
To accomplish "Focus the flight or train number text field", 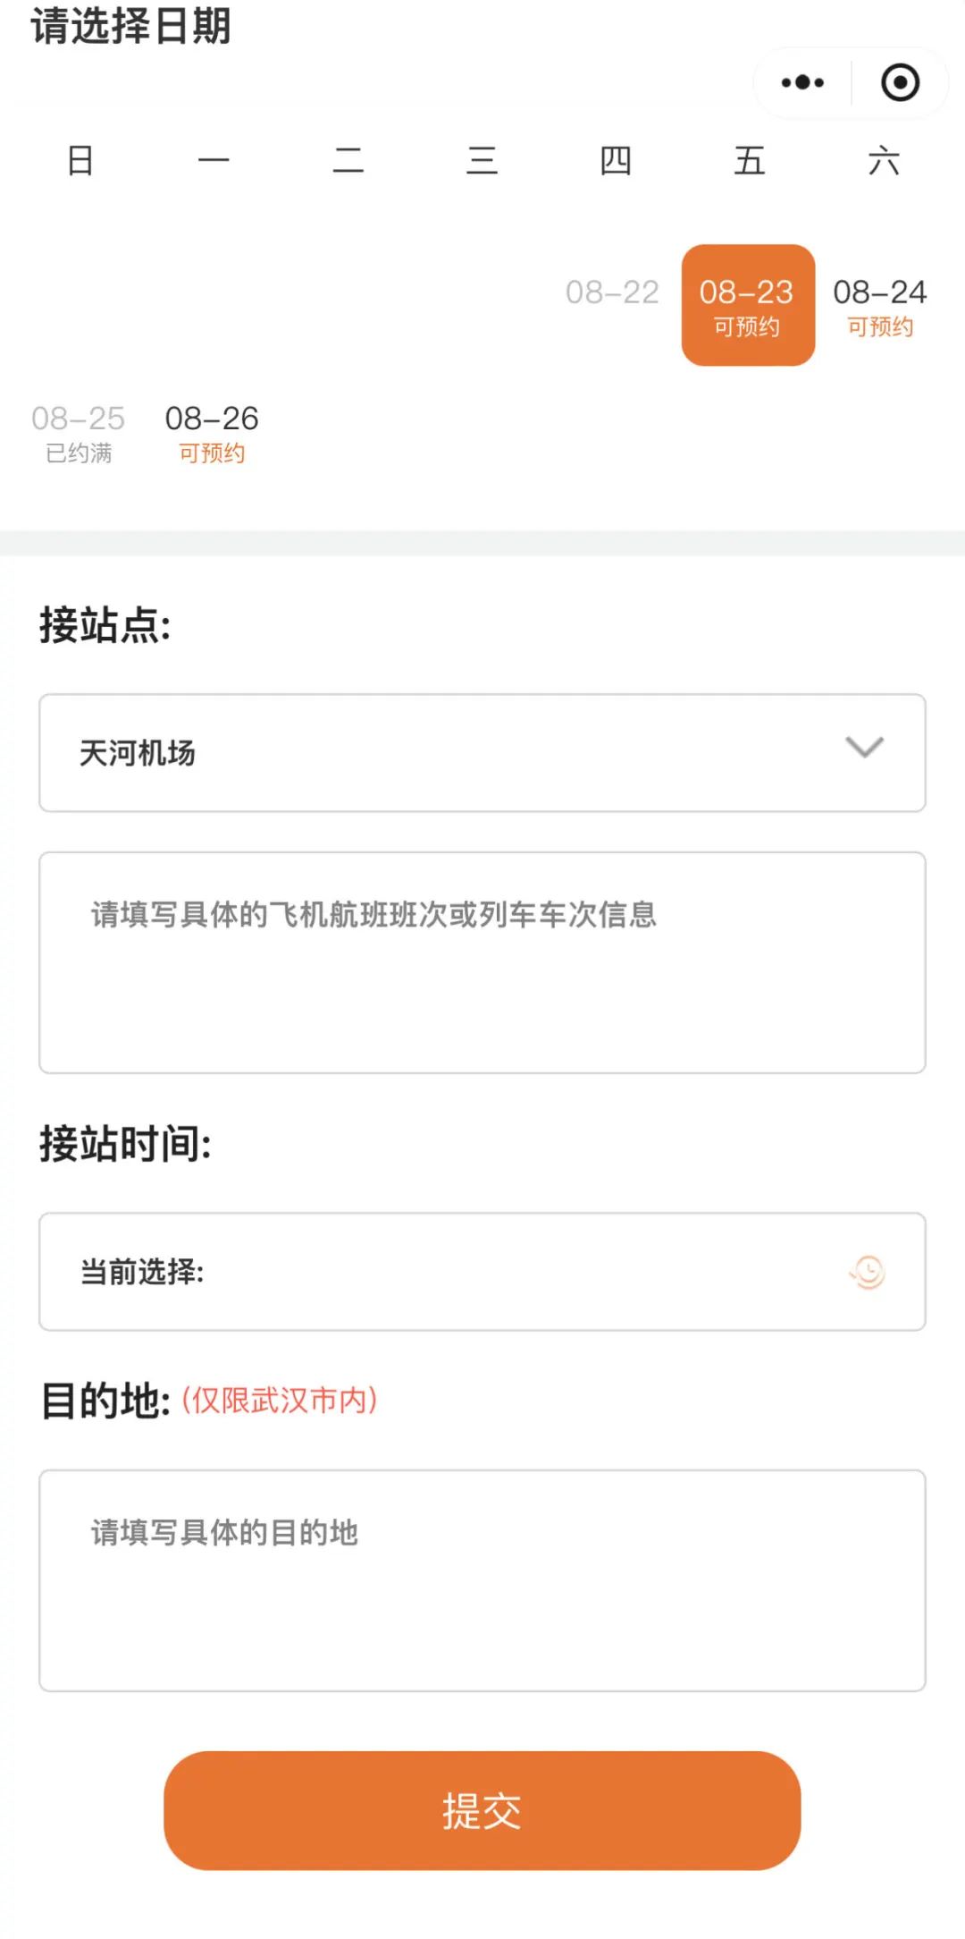I will [482, 961].
